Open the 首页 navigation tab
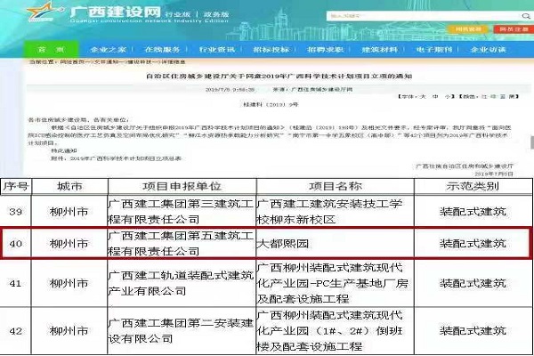This screenshot has width=534, height=356. (51, 50)
